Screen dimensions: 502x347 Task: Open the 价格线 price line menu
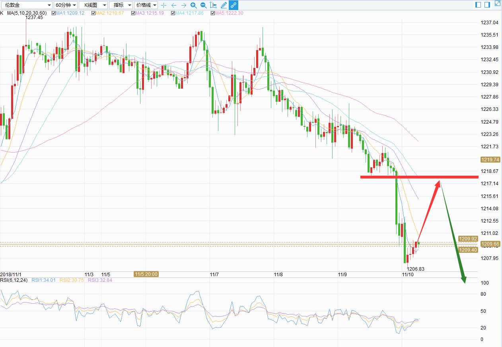point(146,5)
